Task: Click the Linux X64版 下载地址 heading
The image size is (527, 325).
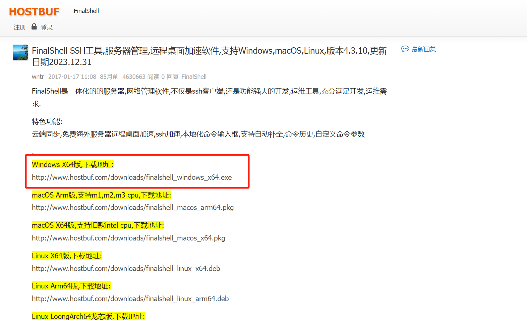Action: 67,256
